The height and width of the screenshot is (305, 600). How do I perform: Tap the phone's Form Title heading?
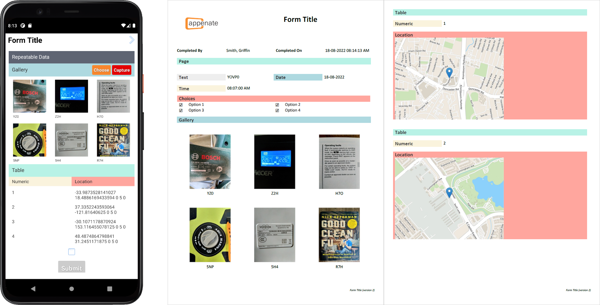click(25, 40)
